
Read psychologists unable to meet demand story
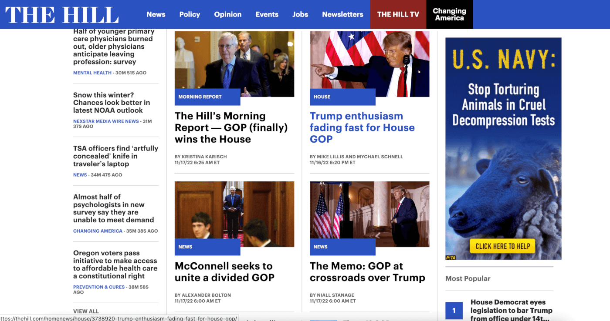coord(113,208)
